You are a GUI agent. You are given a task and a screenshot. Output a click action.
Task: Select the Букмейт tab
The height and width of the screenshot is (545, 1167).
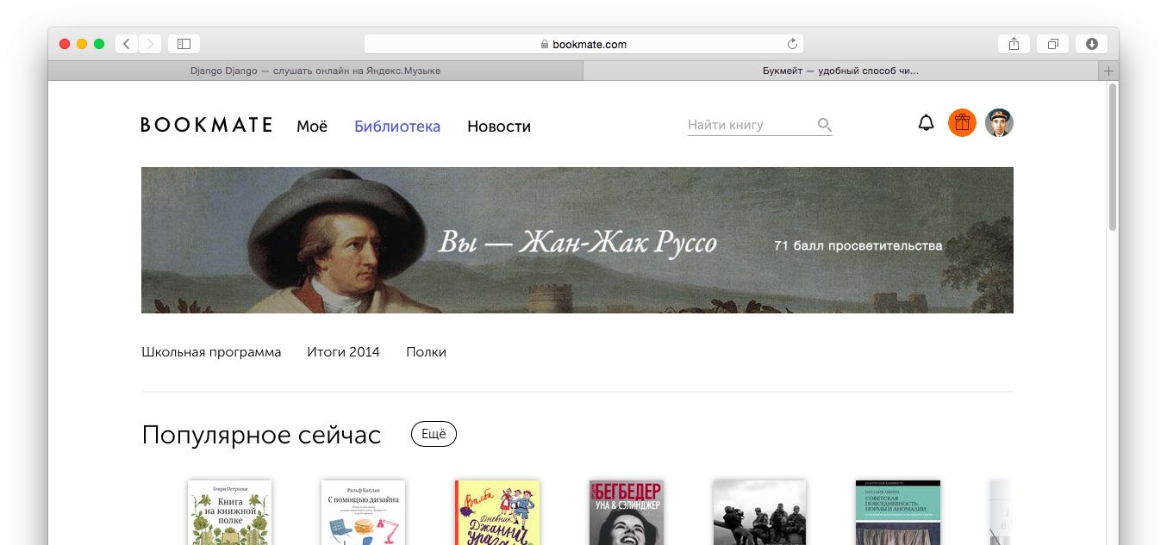[841, 71]
